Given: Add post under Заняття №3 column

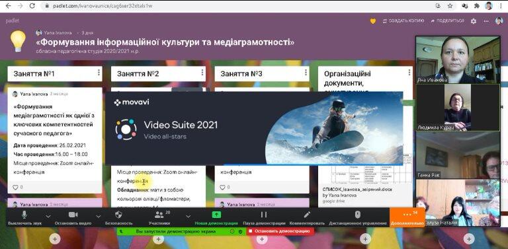Looking at the screenshot, I should pyautogui.click(x=262, y=239).
